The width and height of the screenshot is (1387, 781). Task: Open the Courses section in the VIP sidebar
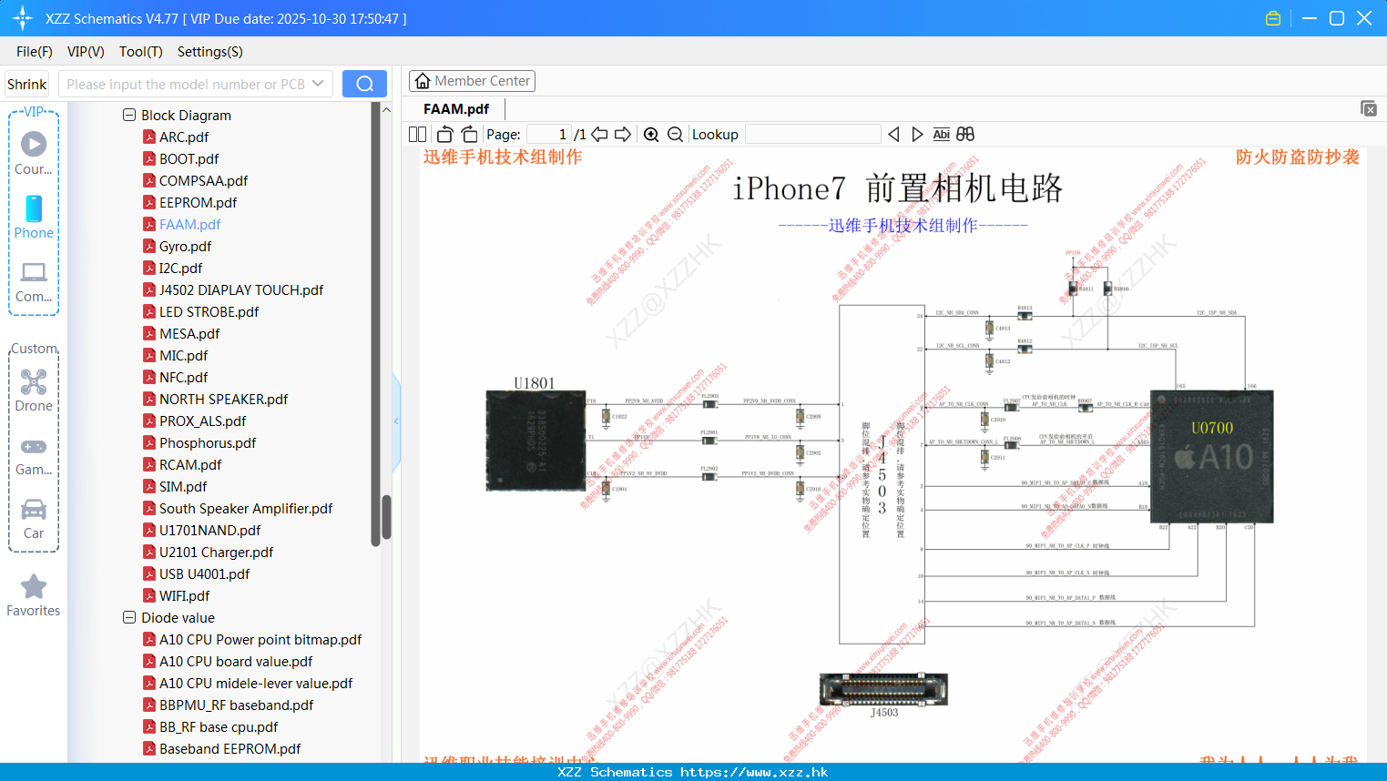point(34,153)
